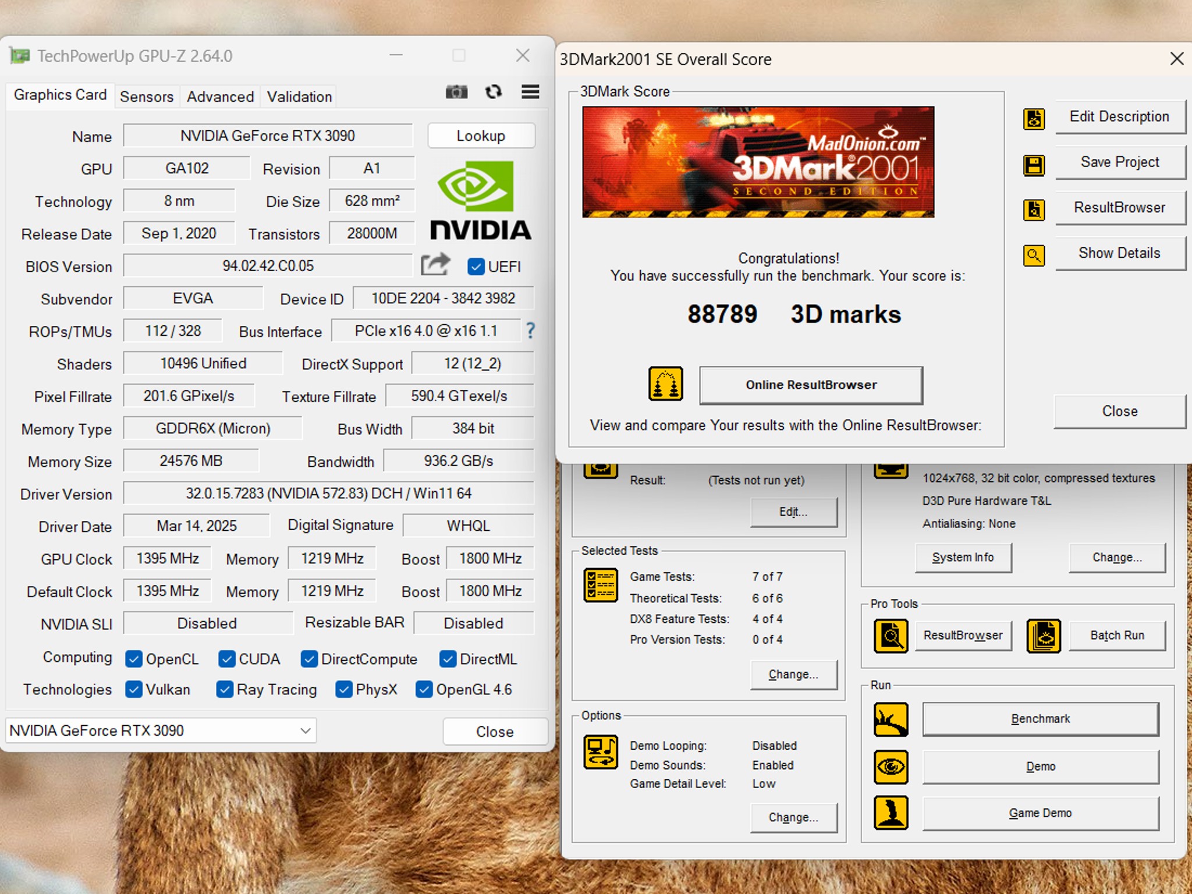The width and height of the screenshot is (1192, 894).
Task: Toggle the DirectCompute checkbox
Action: click(x=309, y=659)
